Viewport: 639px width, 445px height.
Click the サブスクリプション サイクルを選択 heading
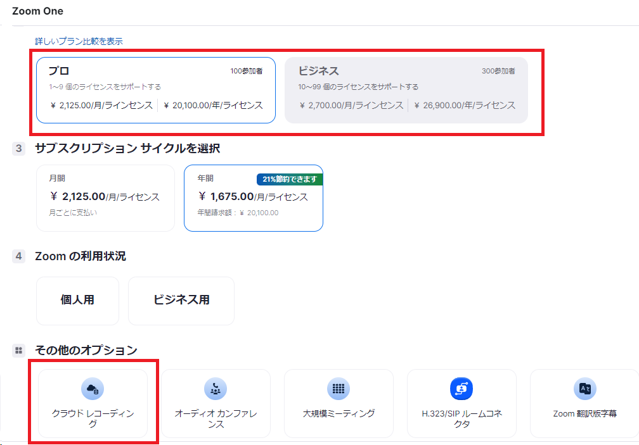127,149
